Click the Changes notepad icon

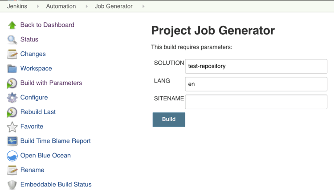pos(12,54)
